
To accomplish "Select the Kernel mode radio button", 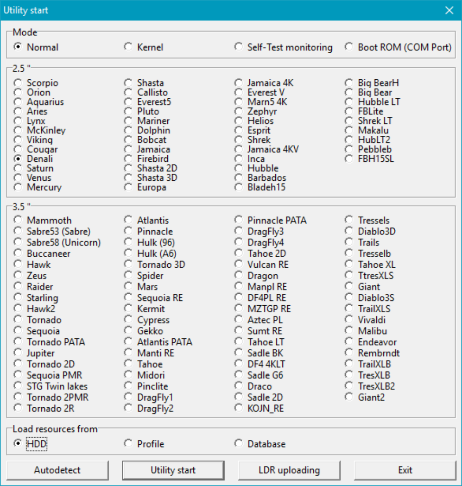I will [128, 47].
